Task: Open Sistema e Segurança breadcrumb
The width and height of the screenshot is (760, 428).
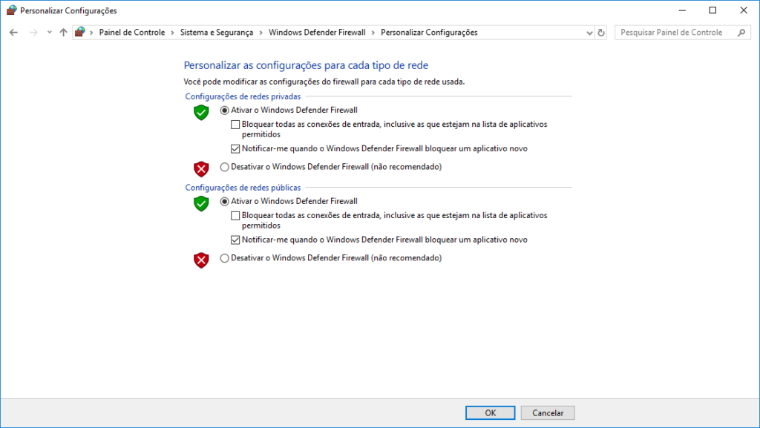Action: click(x=217, y=33)
